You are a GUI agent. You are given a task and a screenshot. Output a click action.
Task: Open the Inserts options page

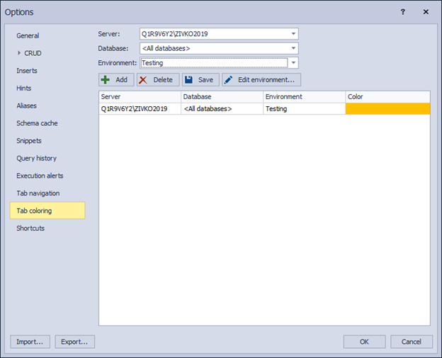pos(27,71)
